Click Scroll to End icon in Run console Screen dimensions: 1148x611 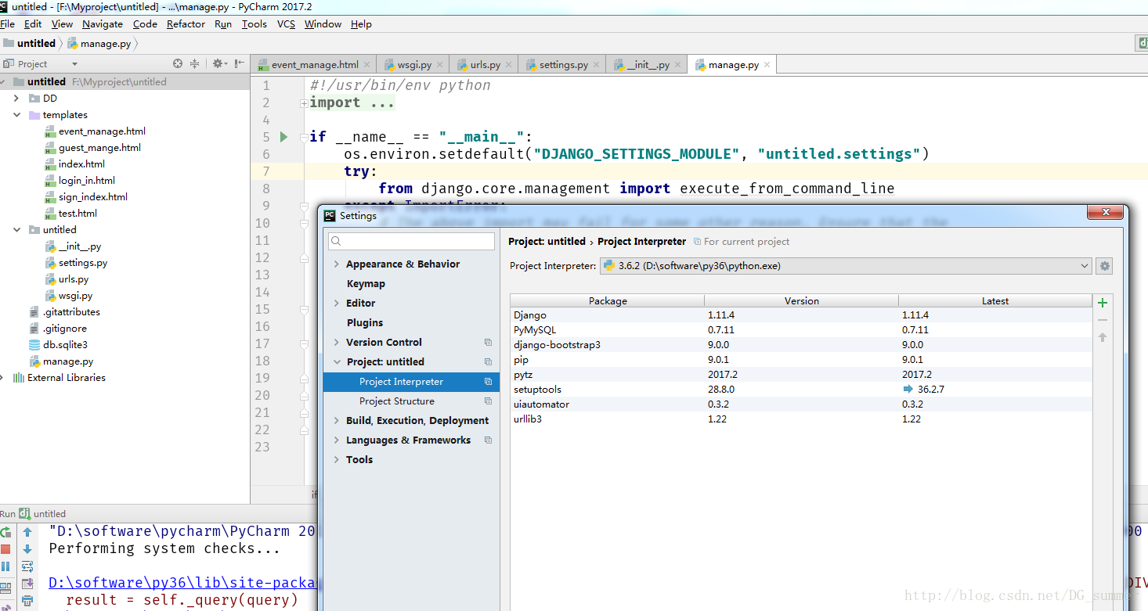coord(27,584)
